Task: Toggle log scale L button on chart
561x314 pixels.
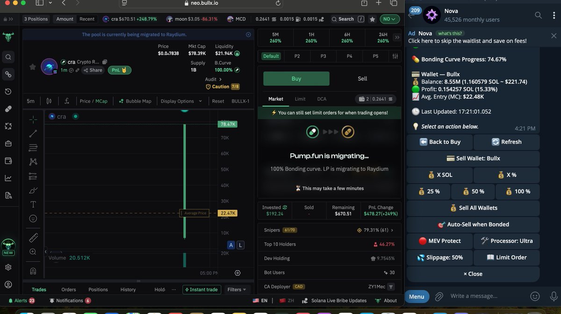Action: pyautogui.click(x=240, y=245)
